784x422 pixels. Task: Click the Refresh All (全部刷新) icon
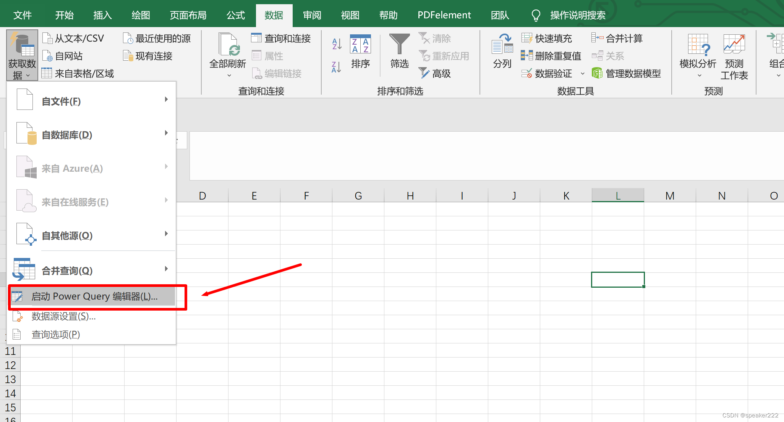[228, 45]
